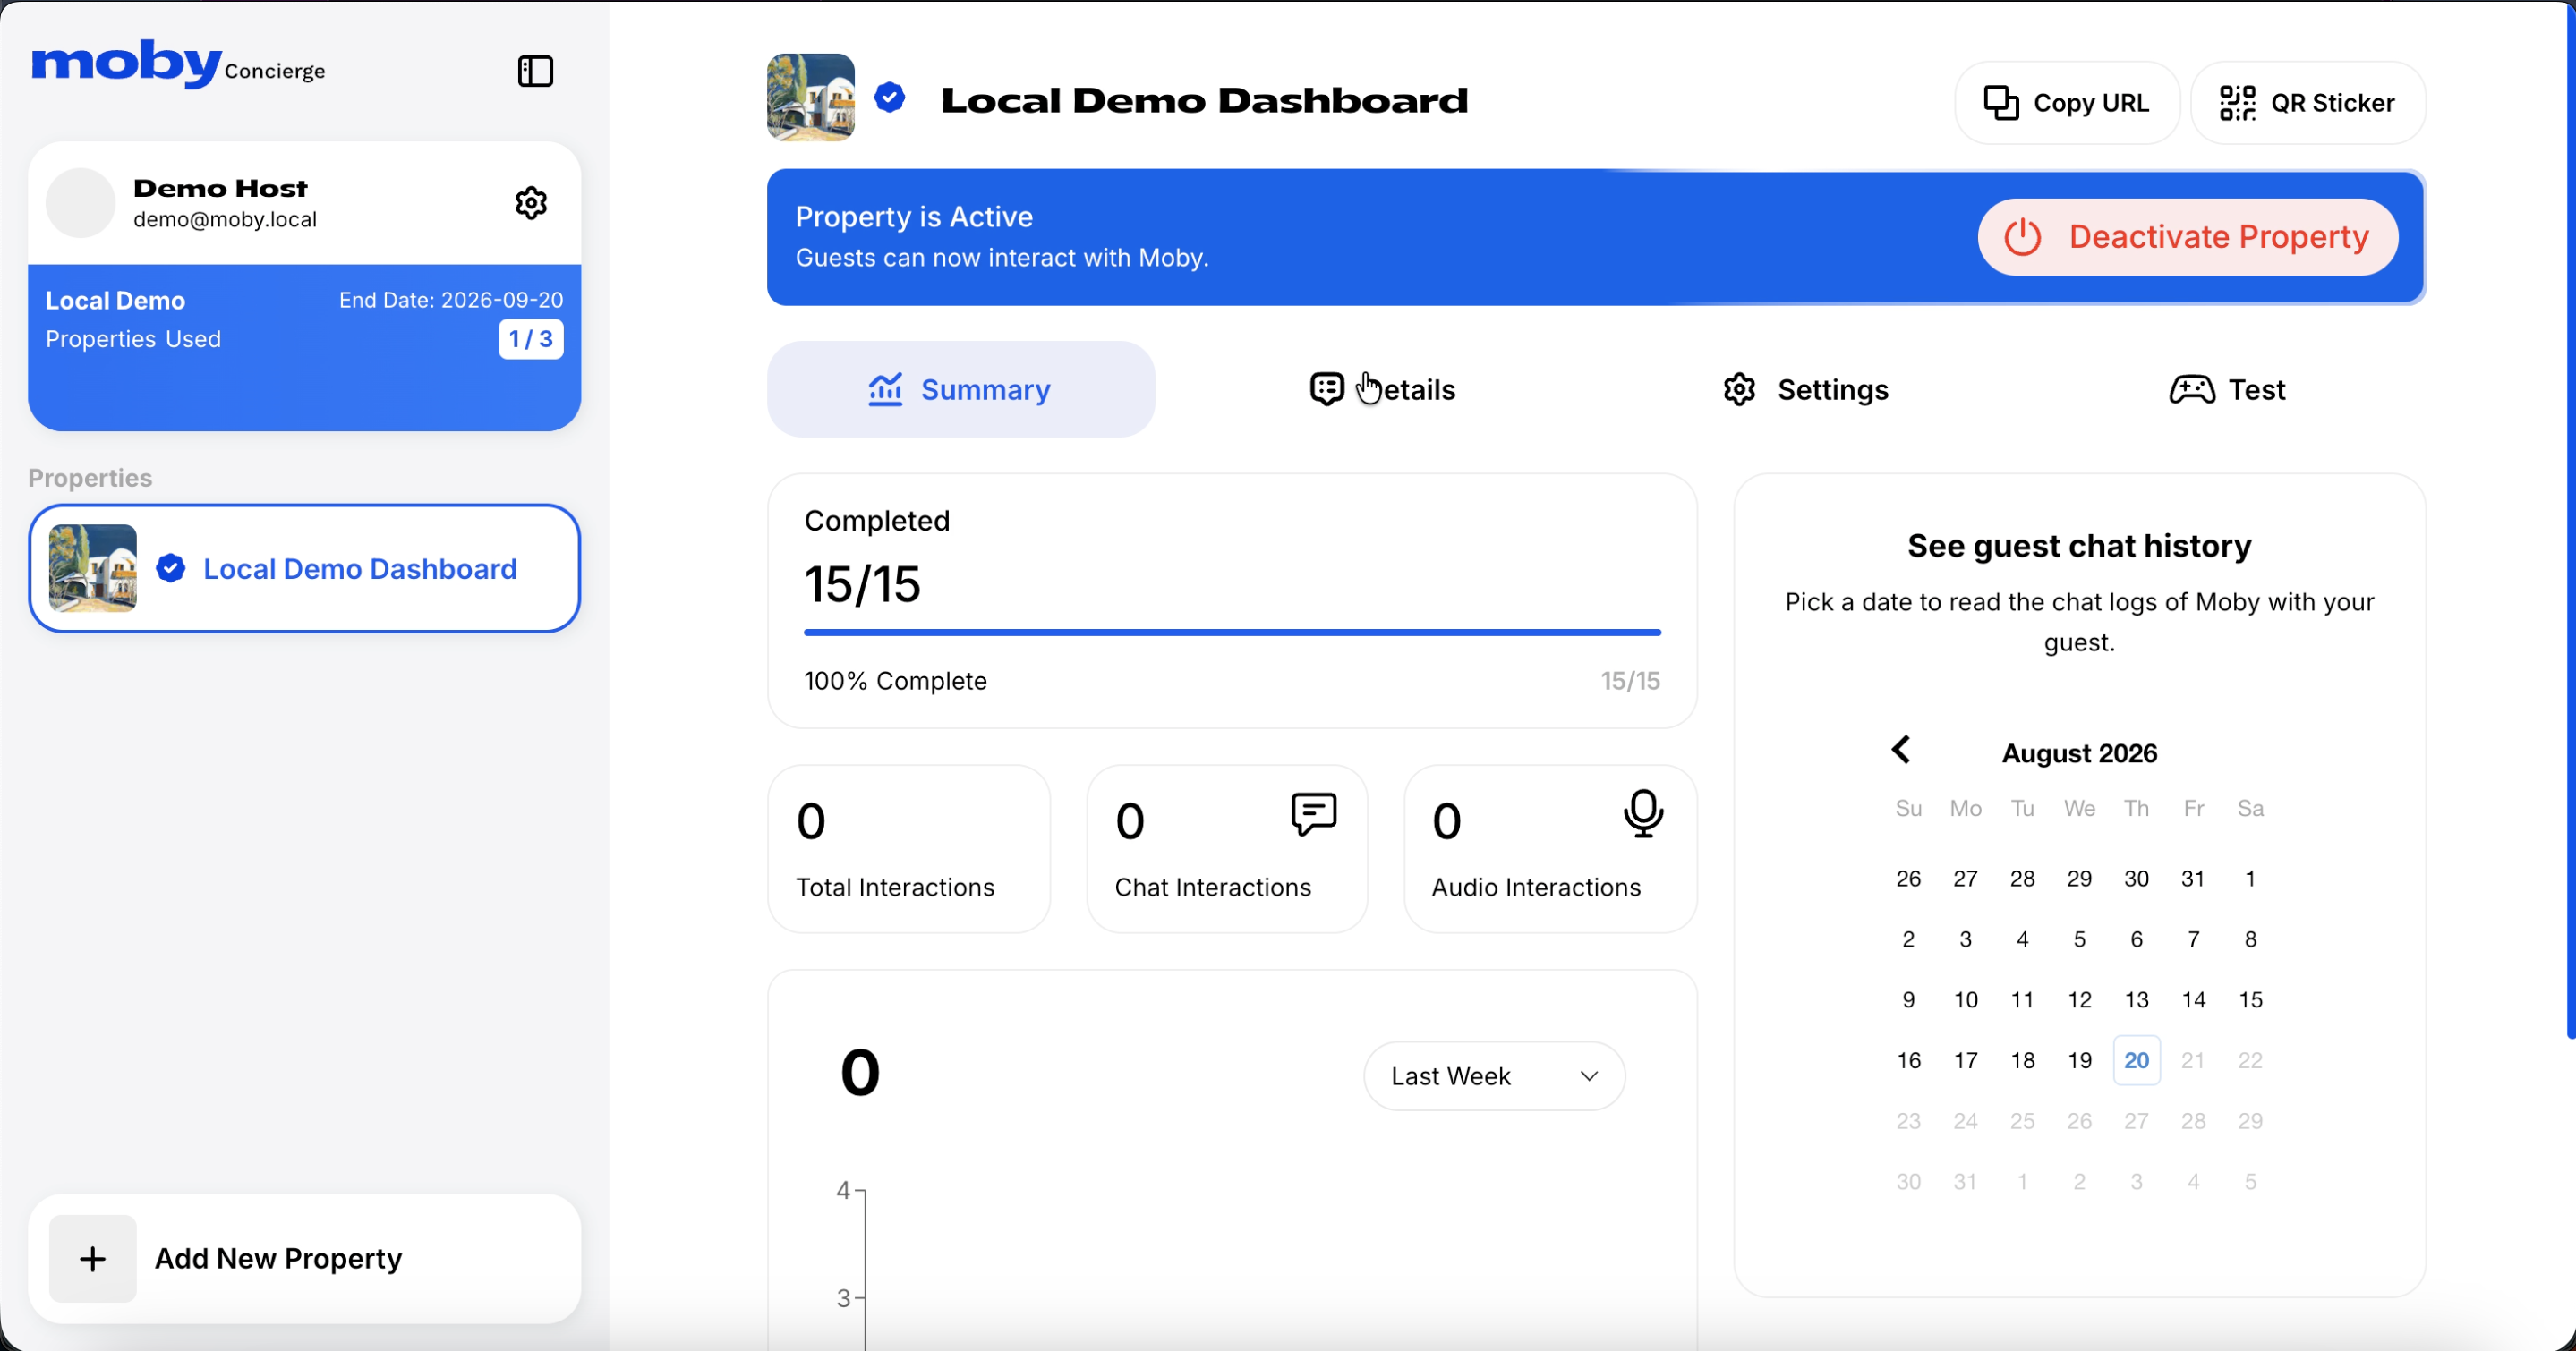Click Add New Property button
This screenshot has height=1351, width=2576.
click(x=304, y=1259)
